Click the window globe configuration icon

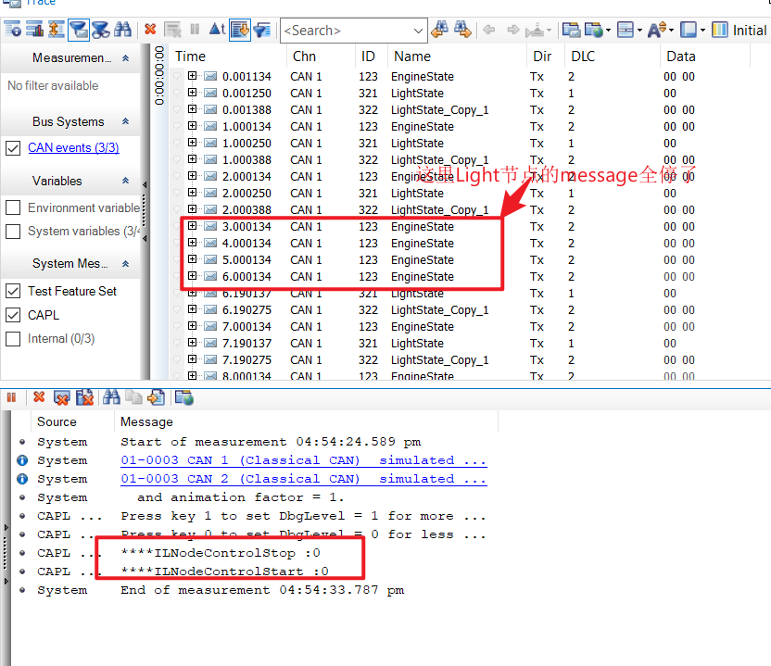point(593,30)
